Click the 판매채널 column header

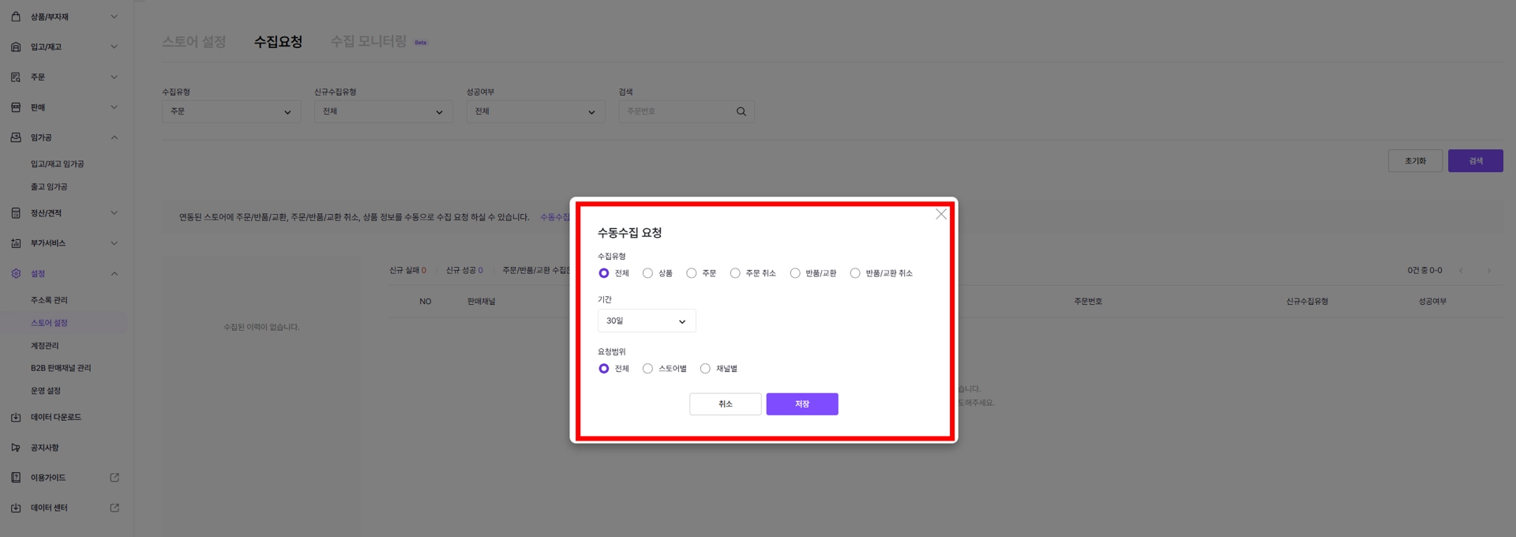[482, 302]
